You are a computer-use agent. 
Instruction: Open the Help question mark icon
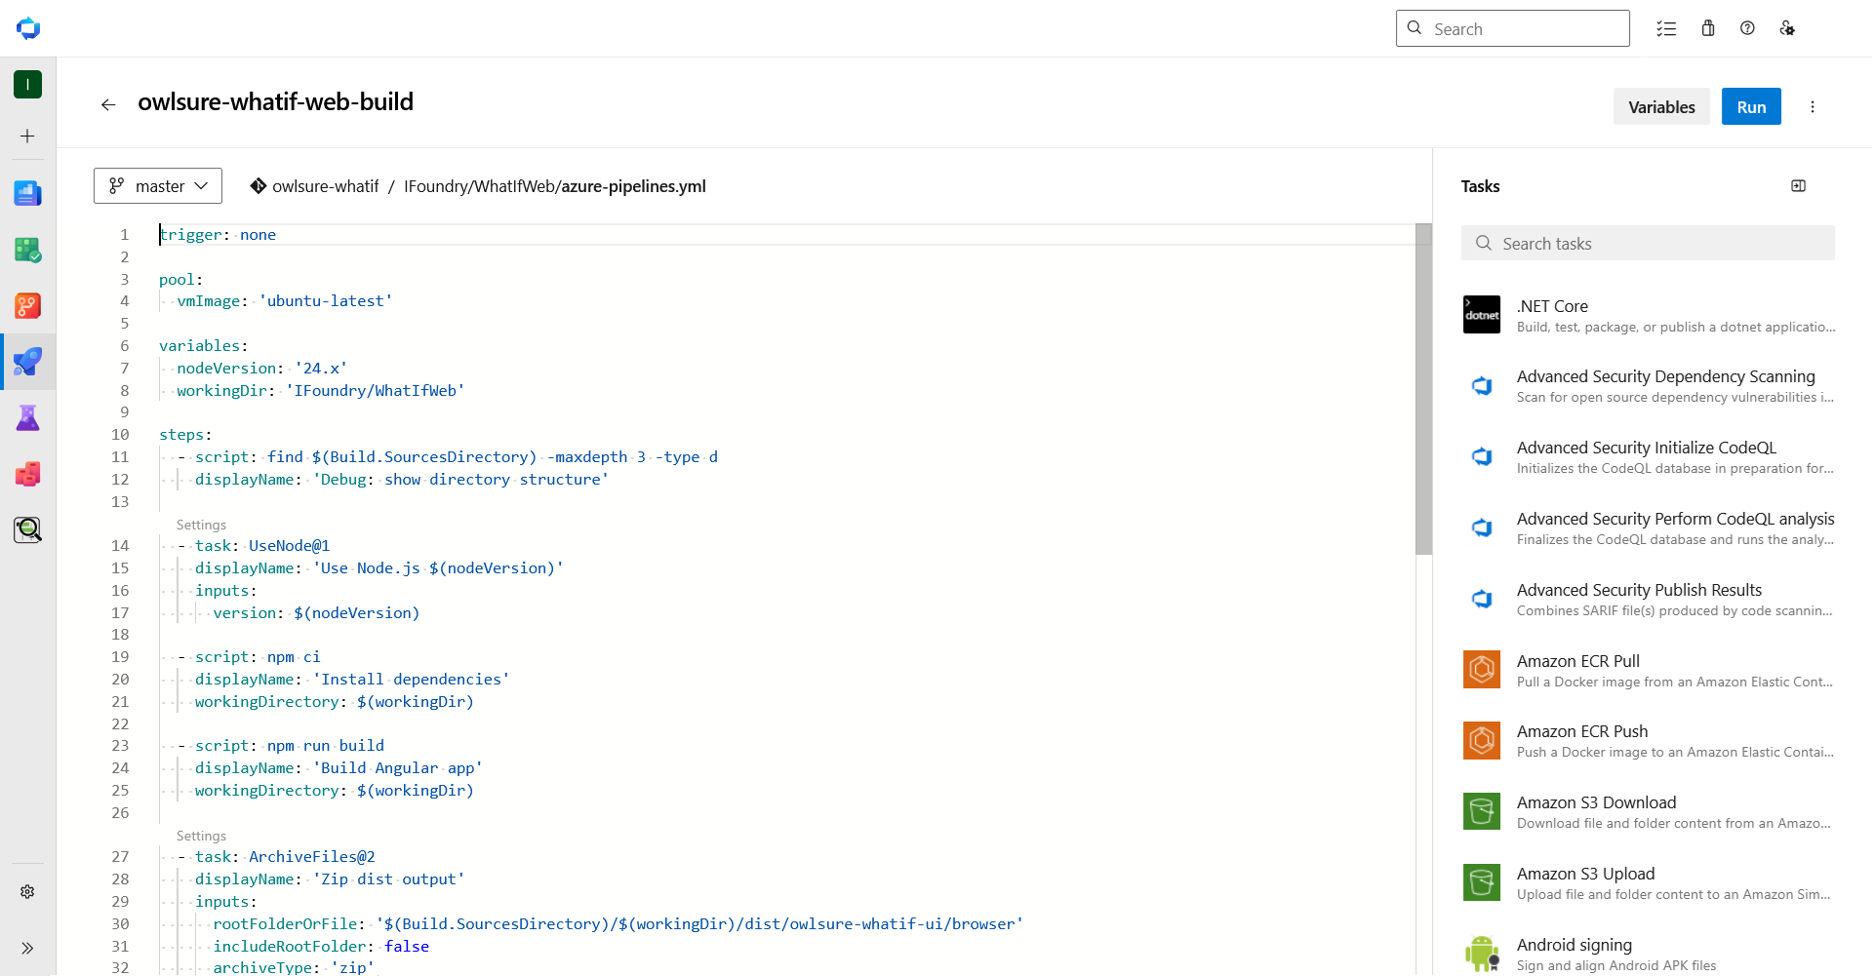click(x=1747, y=28)
